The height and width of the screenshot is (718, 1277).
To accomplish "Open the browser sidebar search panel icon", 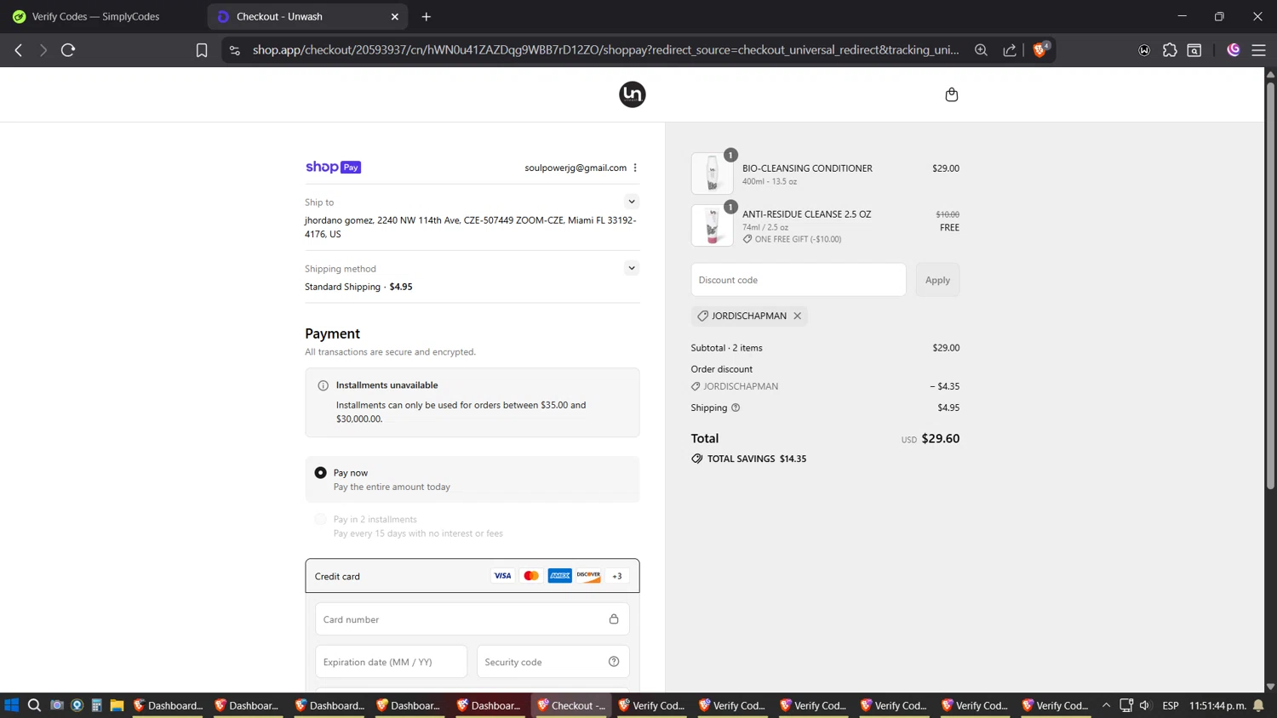I will [1194, 50].
